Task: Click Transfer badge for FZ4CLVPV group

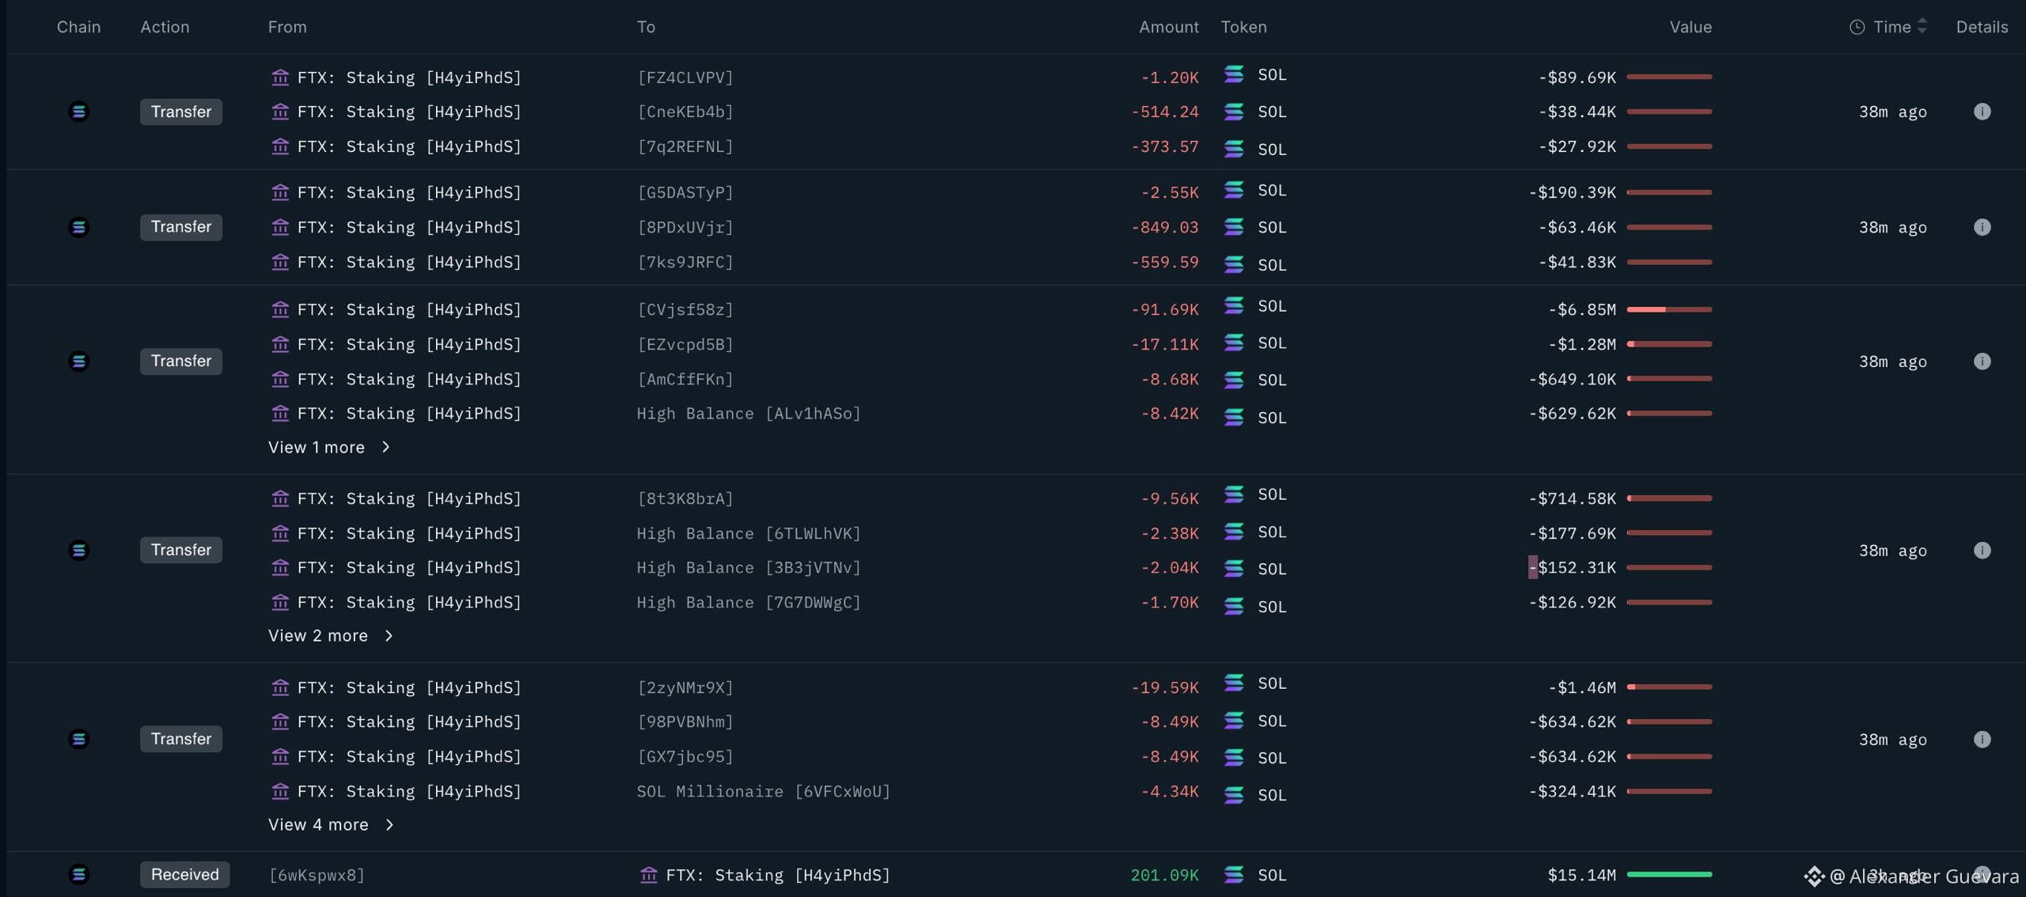Action: 181,112
